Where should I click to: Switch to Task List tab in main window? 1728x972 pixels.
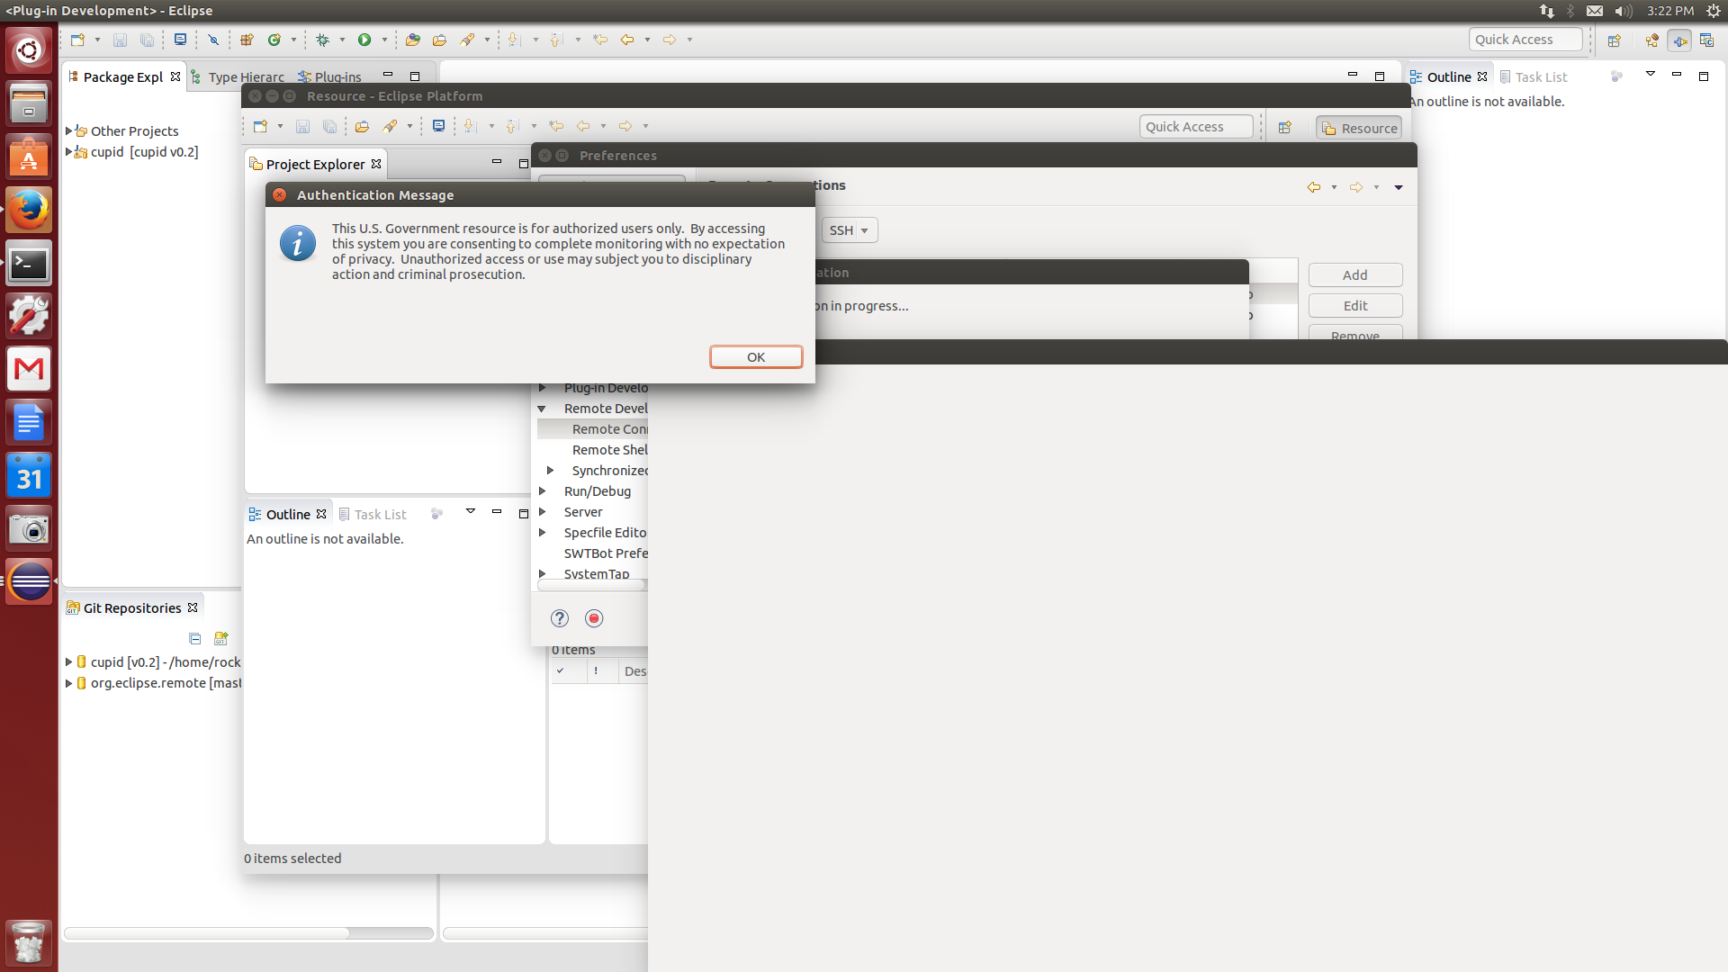(1533, 77)
